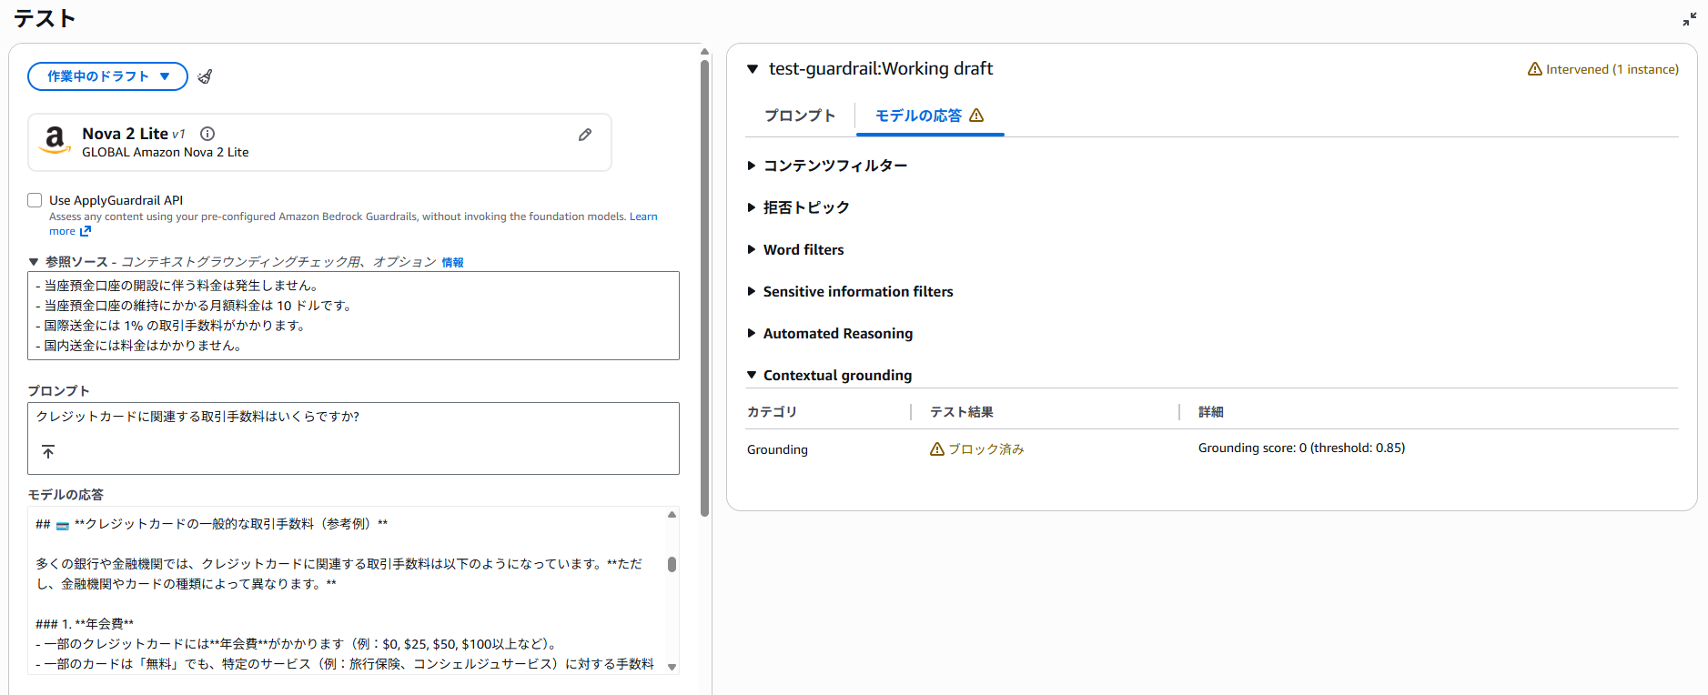Click the テスト結果 column header
The image size is (1708, 695).
tap(961, 412)
